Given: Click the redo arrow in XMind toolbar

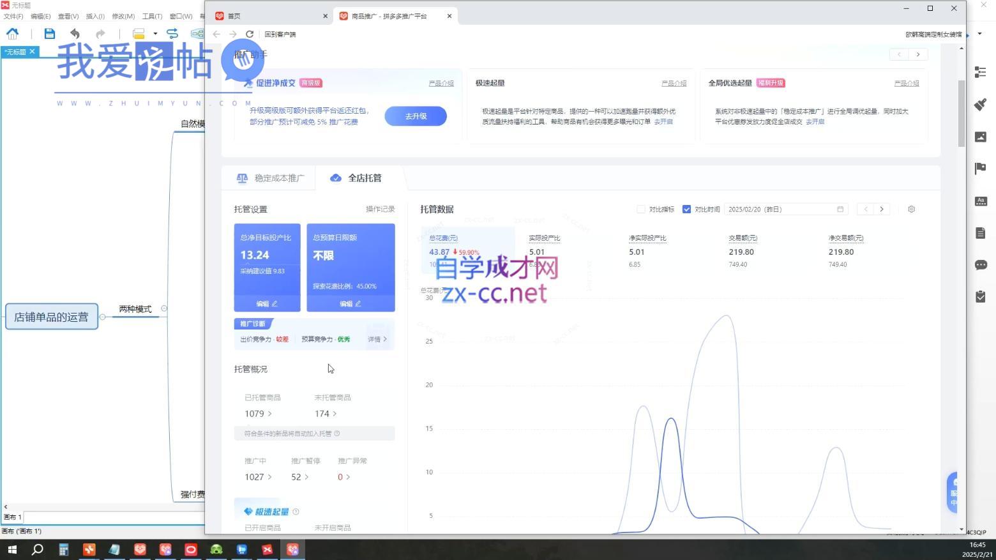Looking at the screenshot, I should (x=100, y=33).
